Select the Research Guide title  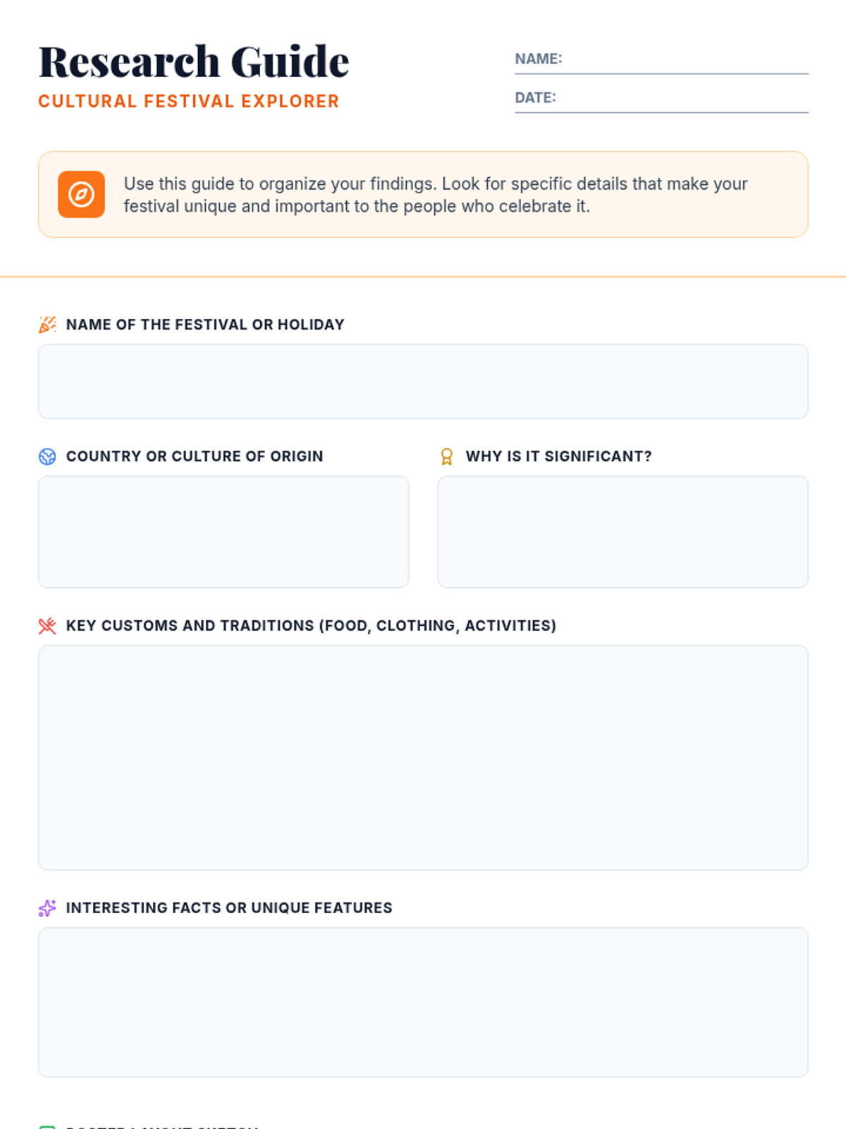194,61
